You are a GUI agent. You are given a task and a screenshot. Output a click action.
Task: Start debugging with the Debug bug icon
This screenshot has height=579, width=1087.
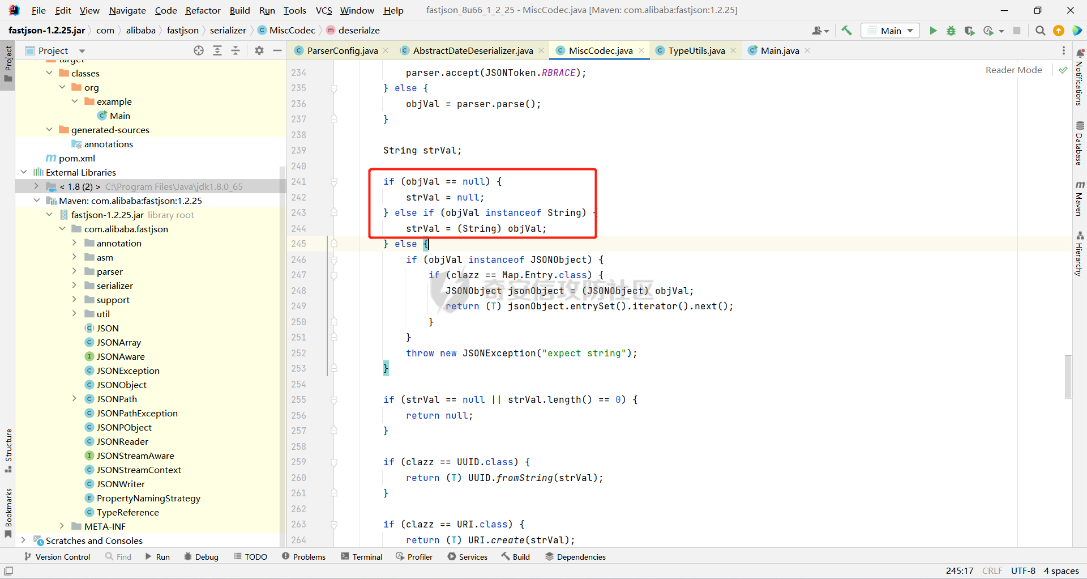[x=951, y=31]
